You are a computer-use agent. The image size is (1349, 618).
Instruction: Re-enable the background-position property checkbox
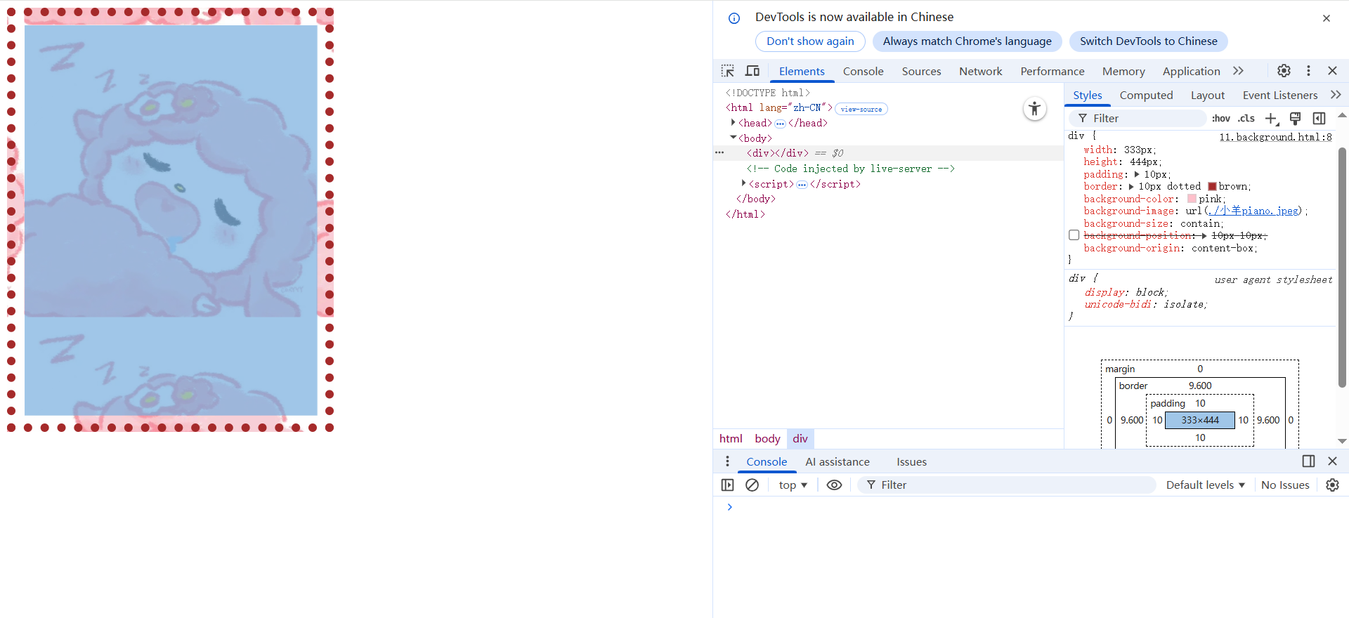(x=1074, y=235)
